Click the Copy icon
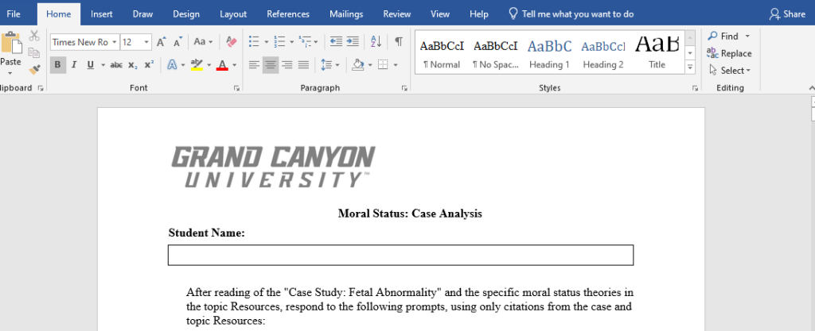815x331 pixels. point(34,53)
